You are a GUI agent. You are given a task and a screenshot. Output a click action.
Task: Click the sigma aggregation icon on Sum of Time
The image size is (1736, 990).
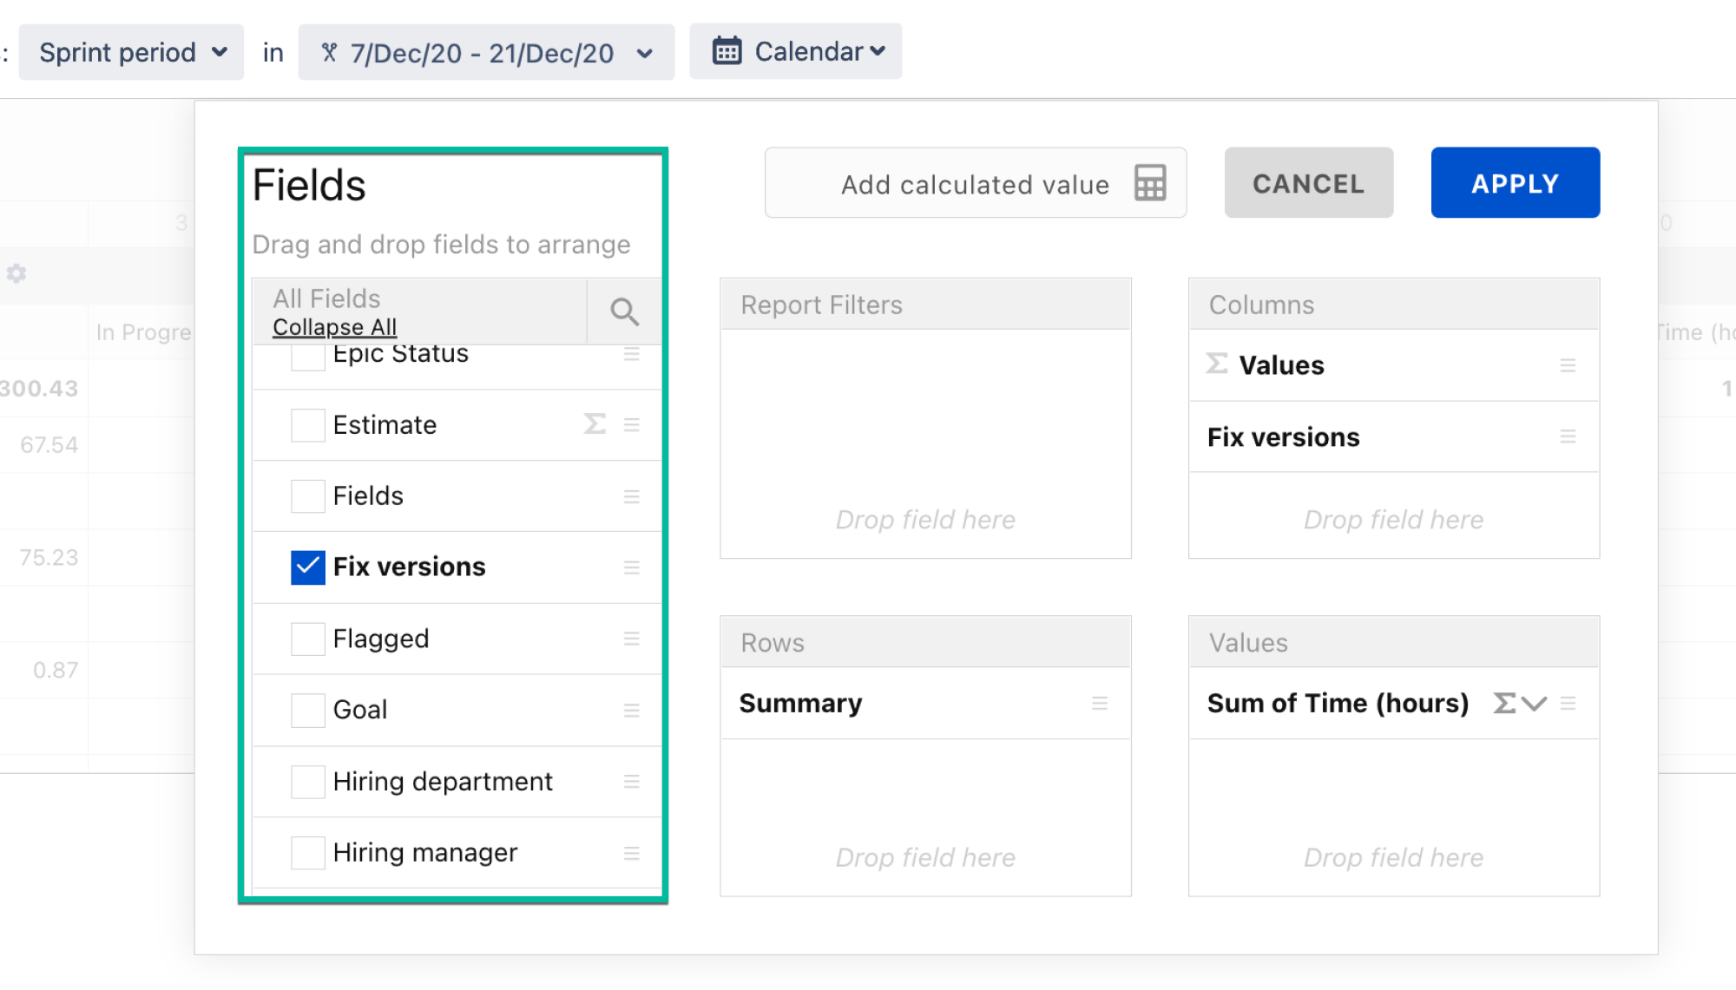click(x=1504, y=704)
